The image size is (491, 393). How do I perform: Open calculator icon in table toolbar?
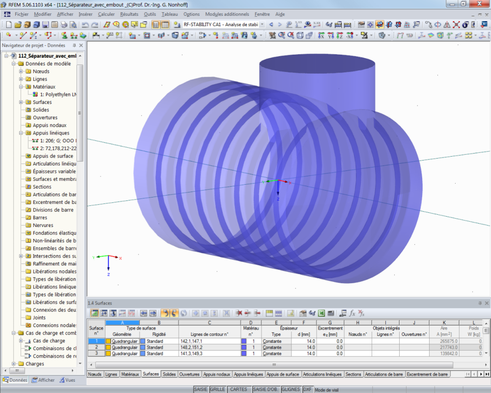[330, 313]
